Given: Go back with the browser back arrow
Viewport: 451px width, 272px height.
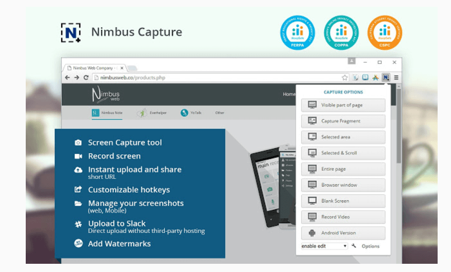Looking at the screenshot, I should (67, 78).
